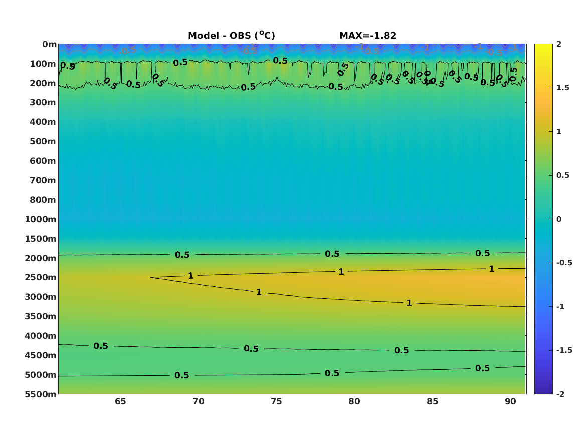This screenshot has width=585, height=438.
Task: Click the '3500m' depth axis label
Action: point(41,316)
